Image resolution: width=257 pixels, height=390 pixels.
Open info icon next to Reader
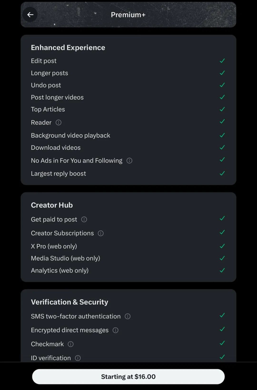click(58, 122)
